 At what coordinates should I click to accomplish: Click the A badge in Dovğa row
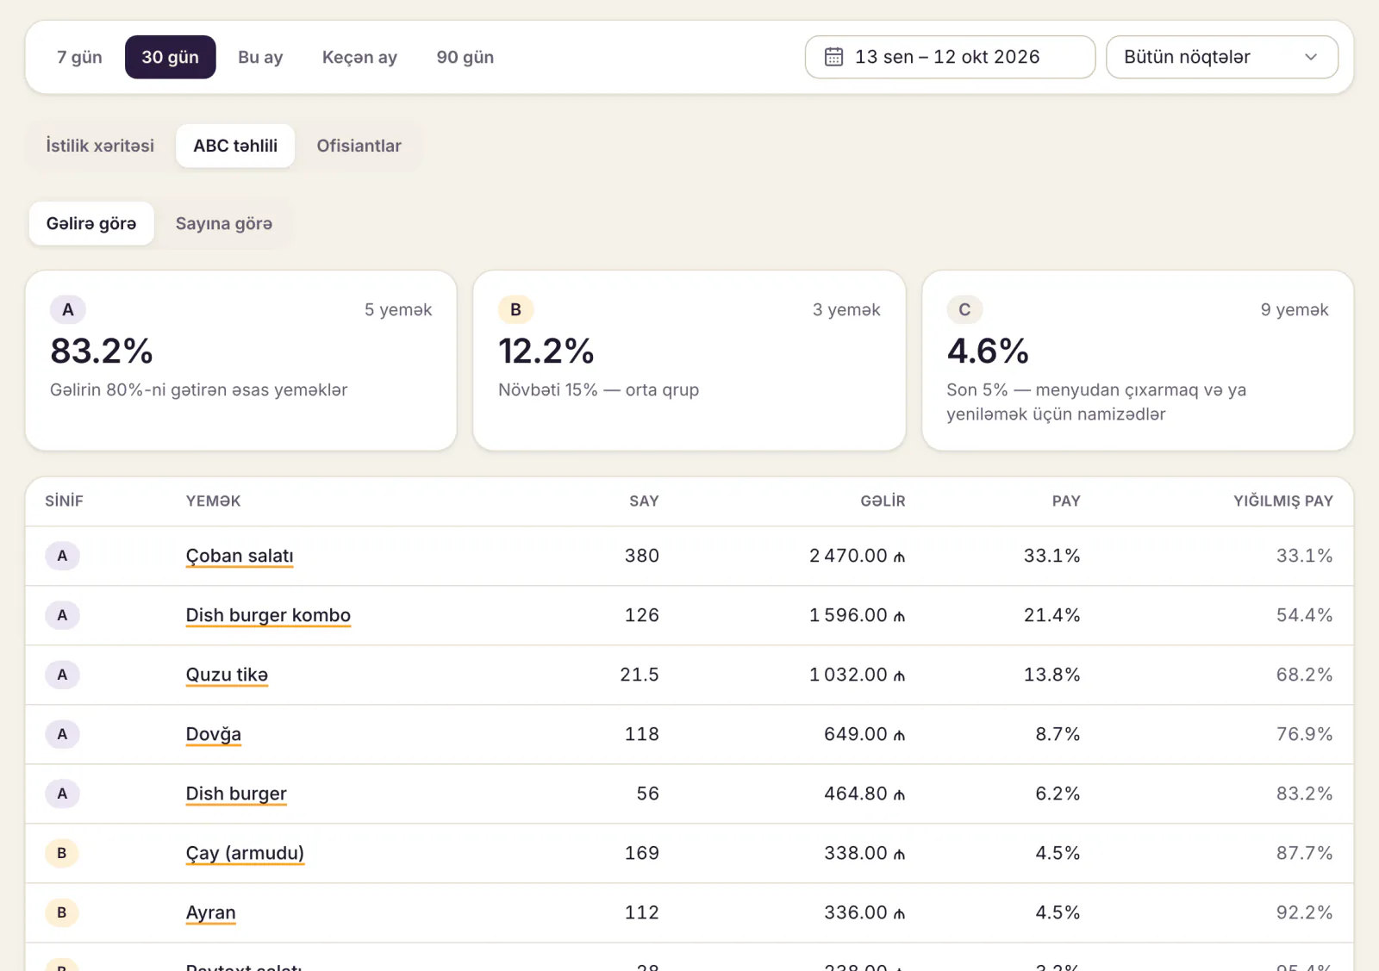(62, 734)
